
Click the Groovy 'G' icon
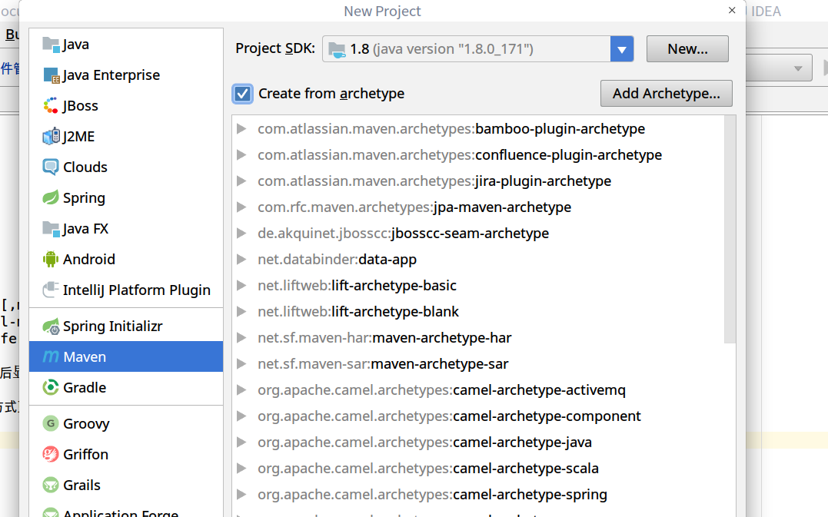(x=51, y=423)
